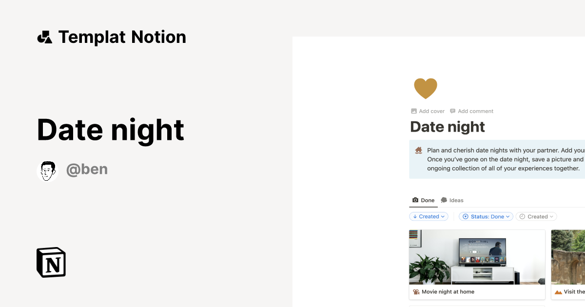Click the down-arrow sort icon in Created chip
Viewport: 585px width, 307px height.
click(x=415, y=216)
